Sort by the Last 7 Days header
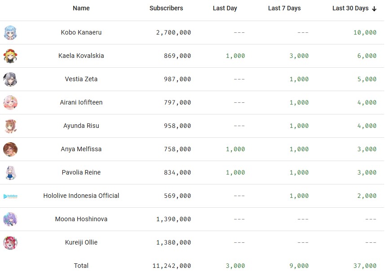385x271 pixels. pos(284,8)
